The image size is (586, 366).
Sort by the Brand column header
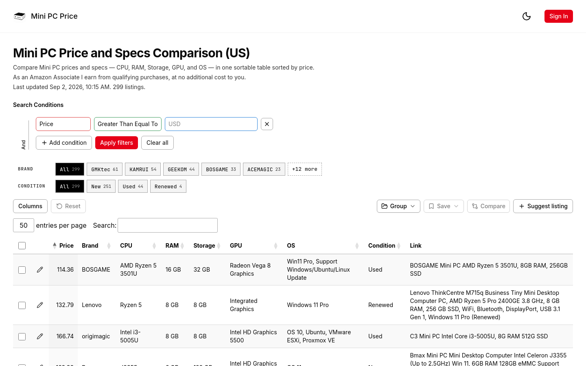pyautogui.click(x=96, y=246)
